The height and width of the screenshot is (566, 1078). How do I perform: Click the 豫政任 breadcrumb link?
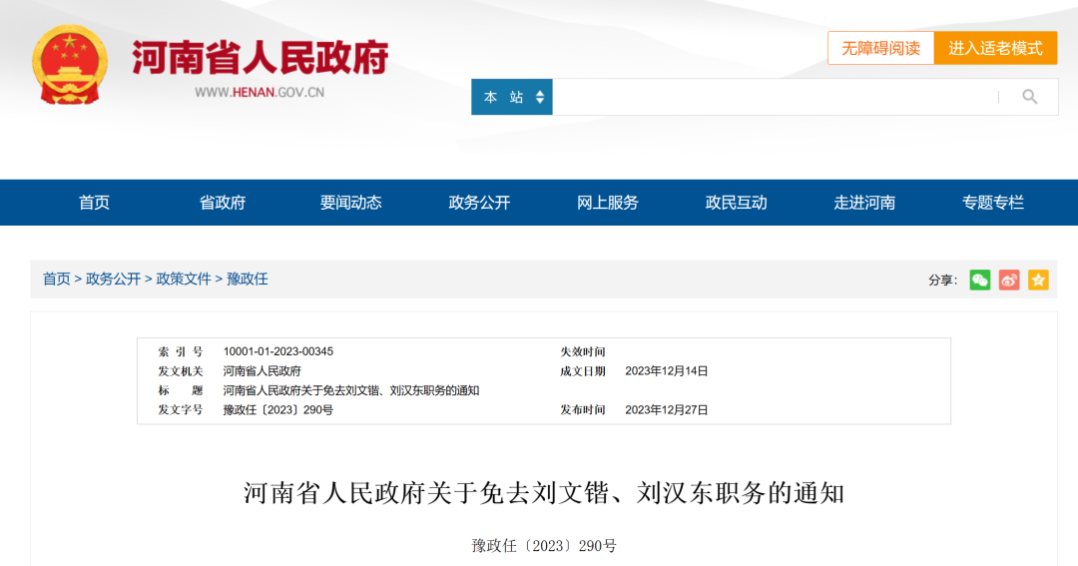(248, 280)
